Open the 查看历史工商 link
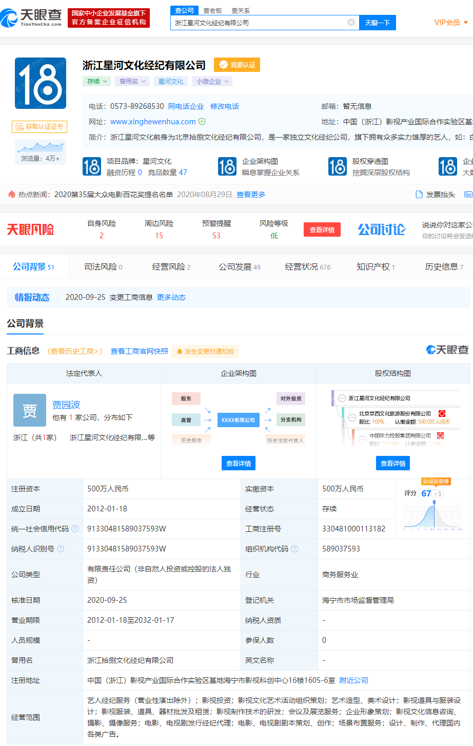Viewport: 473px width, 746px height. [75, 351]
